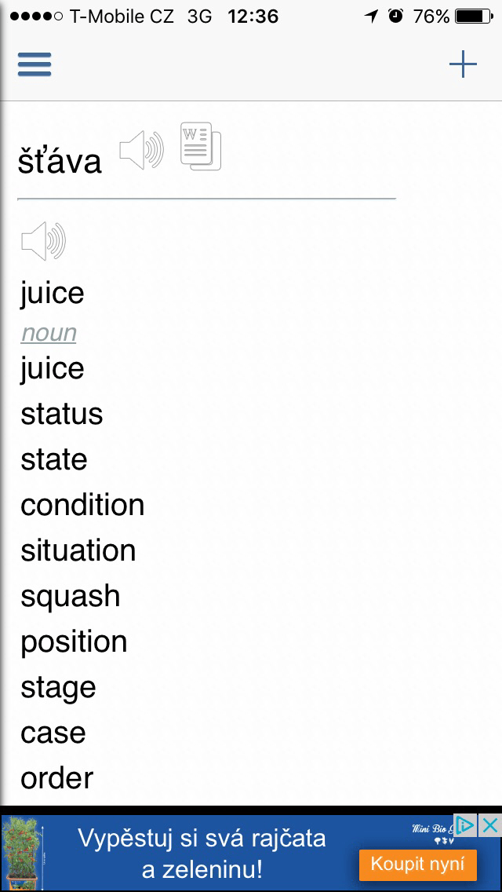Play the translation audio for juice
Viewport: 502px width, 892px height.
(44, 241)
